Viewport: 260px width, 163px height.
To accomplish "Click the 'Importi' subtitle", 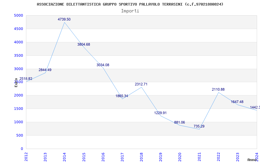I will (x=130, y=11).
